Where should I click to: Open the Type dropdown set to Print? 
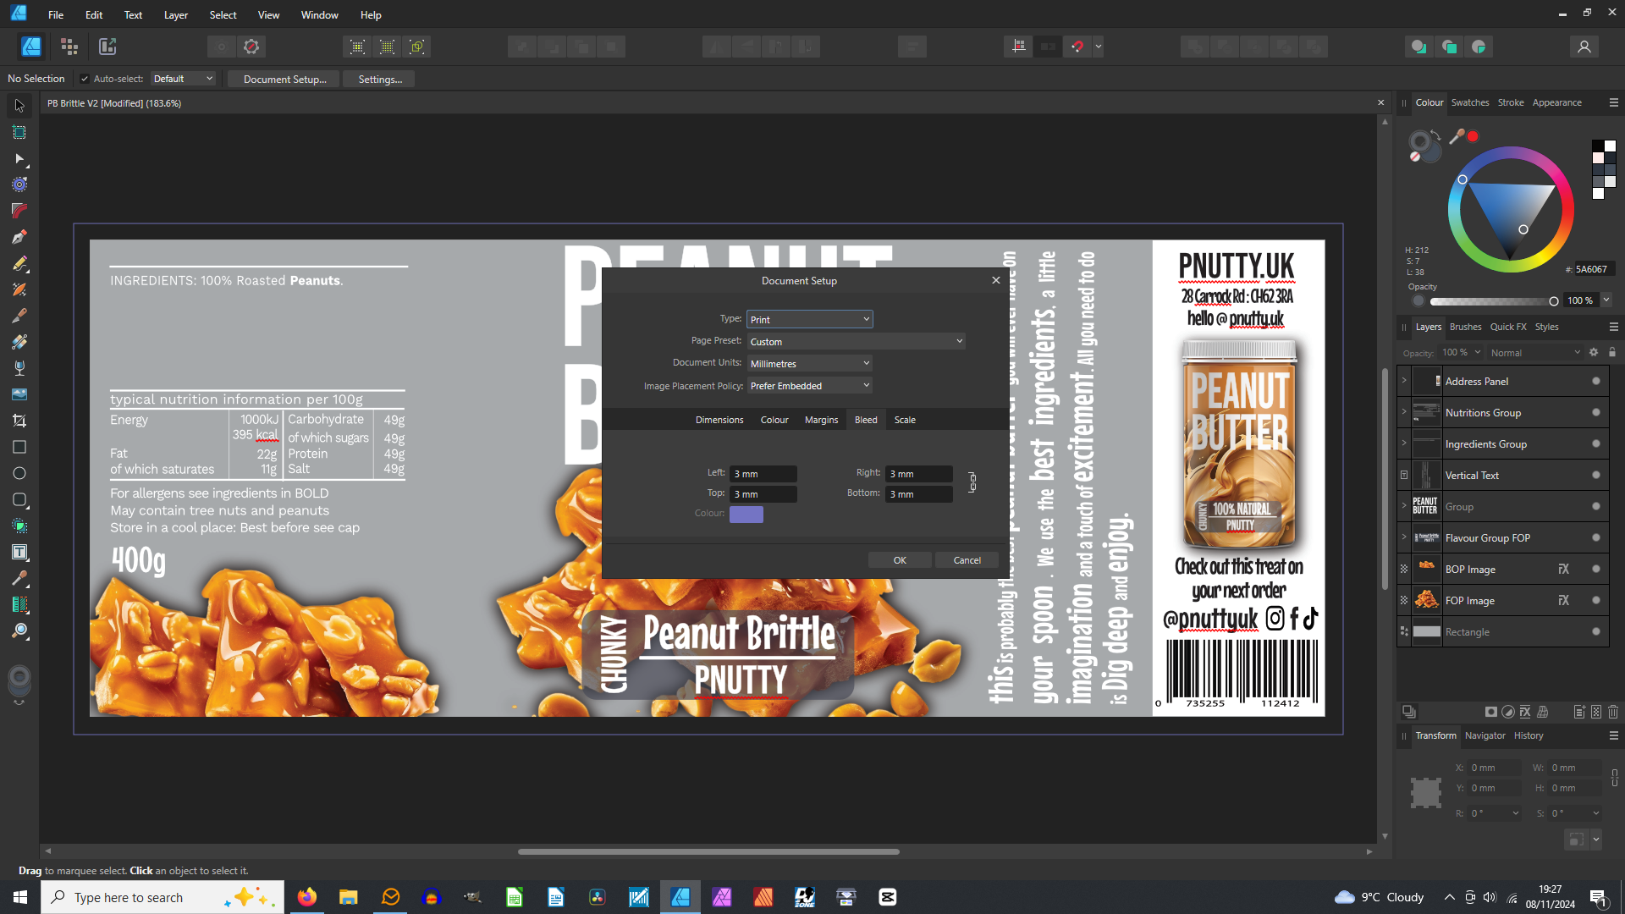pos(810,319)
